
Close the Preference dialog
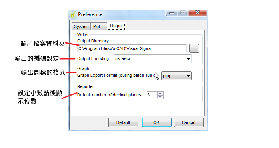[x=197, y=13]
